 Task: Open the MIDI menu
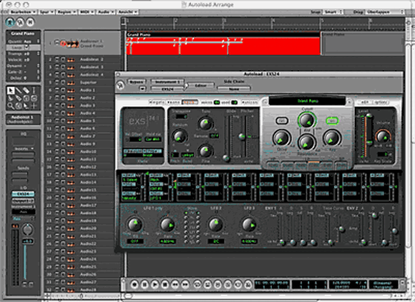pyautogui.click(x=87, y=12)
